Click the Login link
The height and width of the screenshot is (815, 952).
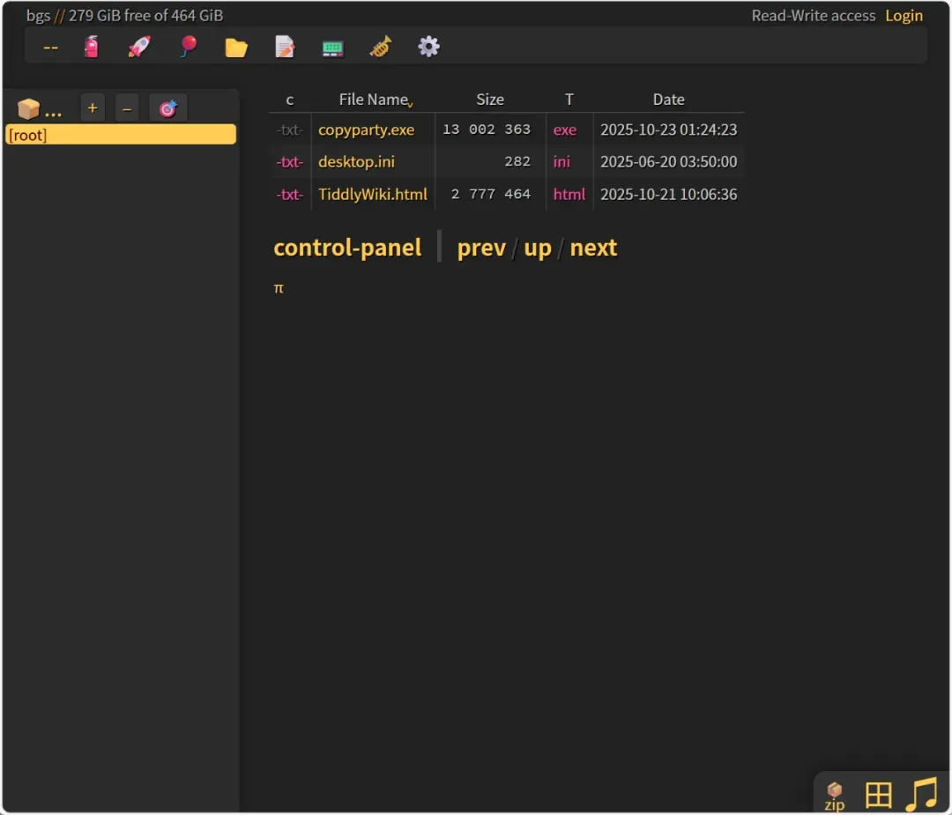tap(904, 16)
